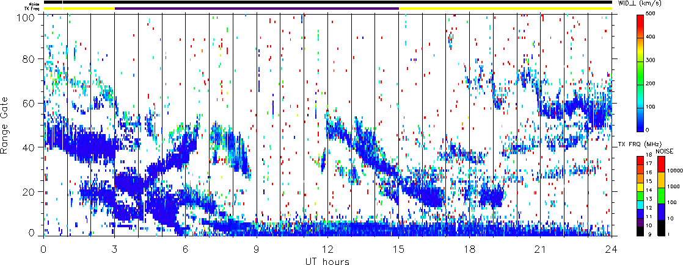Click the yellow TX Freq segment before 3 UT
Viewport: 683px width, 265px height.
(79, 9)
